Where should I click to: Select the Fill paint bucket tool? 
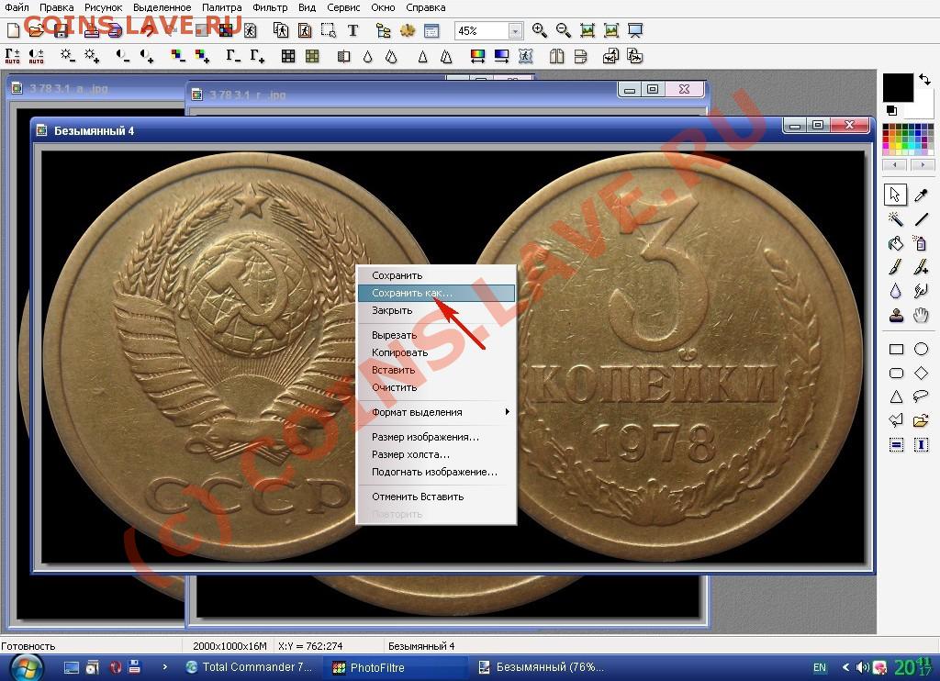pyautogui.click(x=896, y=243)
